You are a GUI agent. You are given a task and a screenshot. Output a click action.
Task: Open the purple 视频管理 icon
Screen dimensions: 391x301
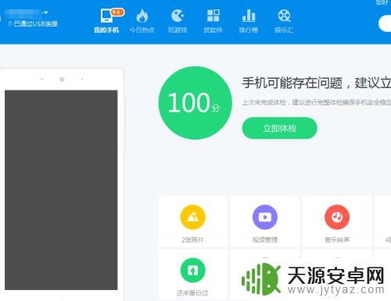pos(265,217)
